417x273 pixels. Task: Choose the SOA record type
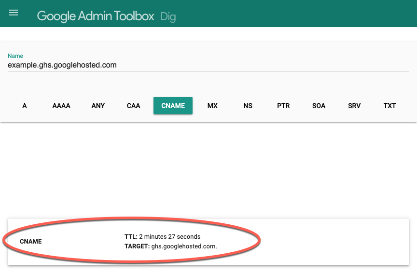319,106
